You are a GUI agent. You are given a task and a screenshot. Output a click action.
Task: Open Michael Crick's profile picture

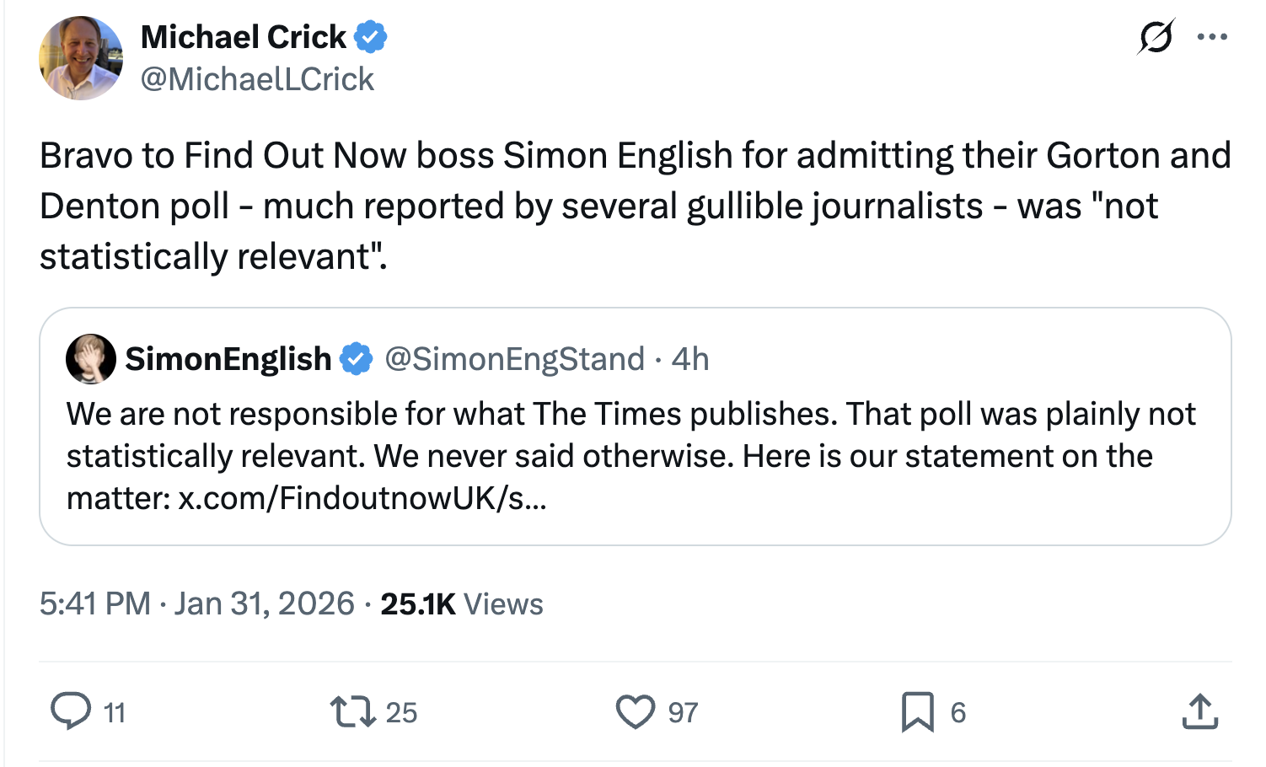81,58
